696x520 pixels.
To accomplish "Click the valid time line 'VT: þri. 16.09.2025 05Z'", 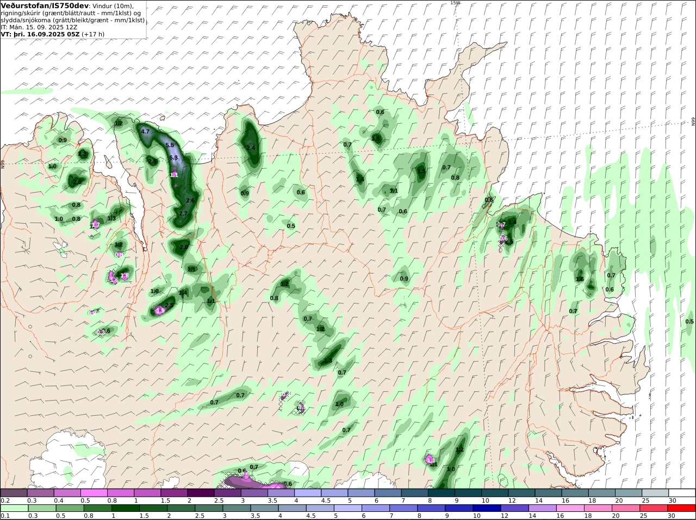I will click(40, 34).
